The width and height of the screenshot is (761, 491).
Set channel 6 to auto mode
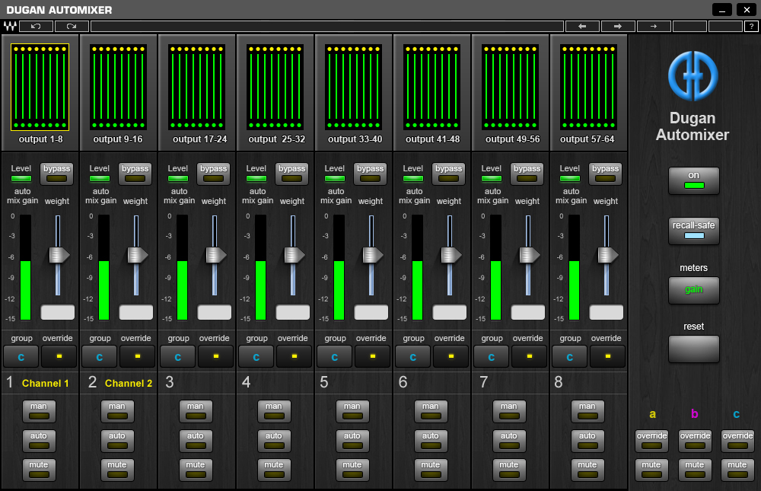click(x=431, y=441)
